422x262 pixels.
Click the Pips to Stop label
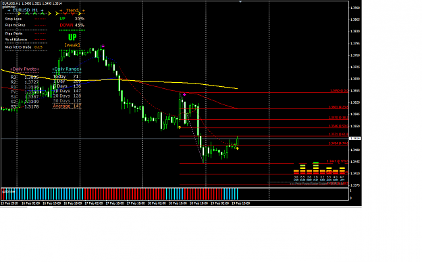coord(15,25)
